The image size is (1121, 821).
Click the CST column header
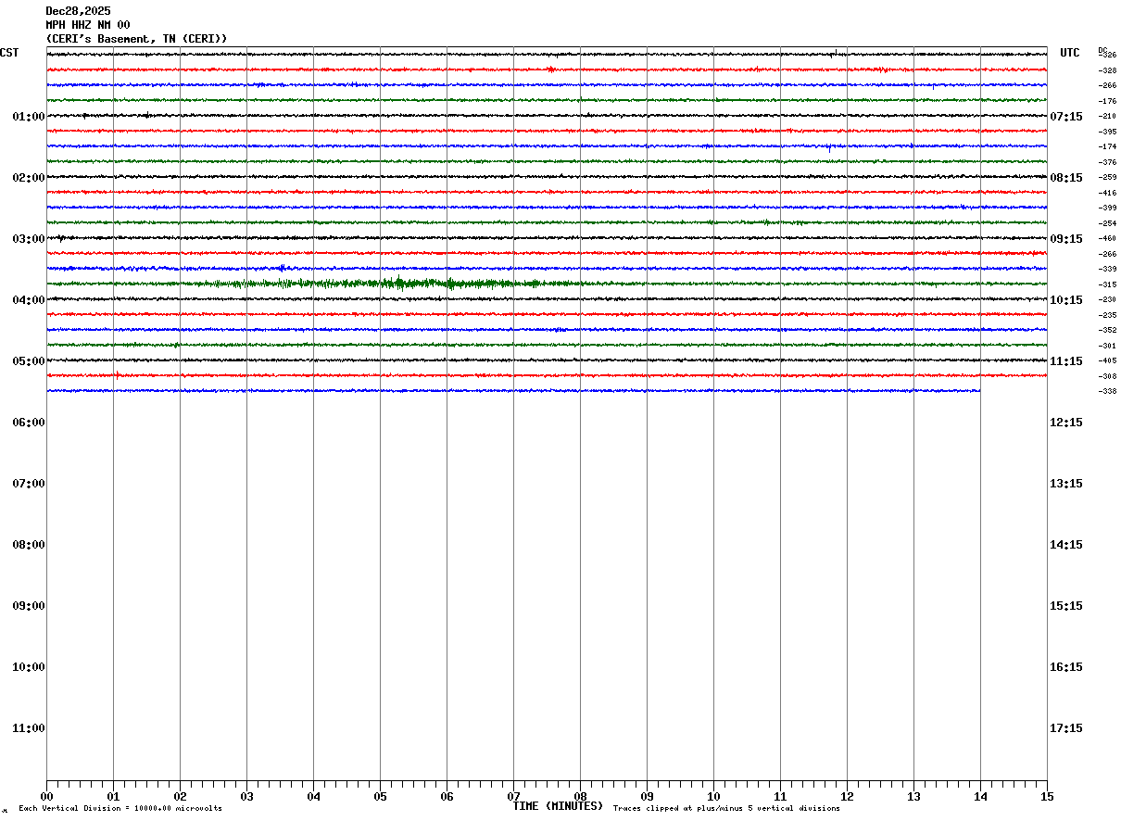click(x=9, y=53)
